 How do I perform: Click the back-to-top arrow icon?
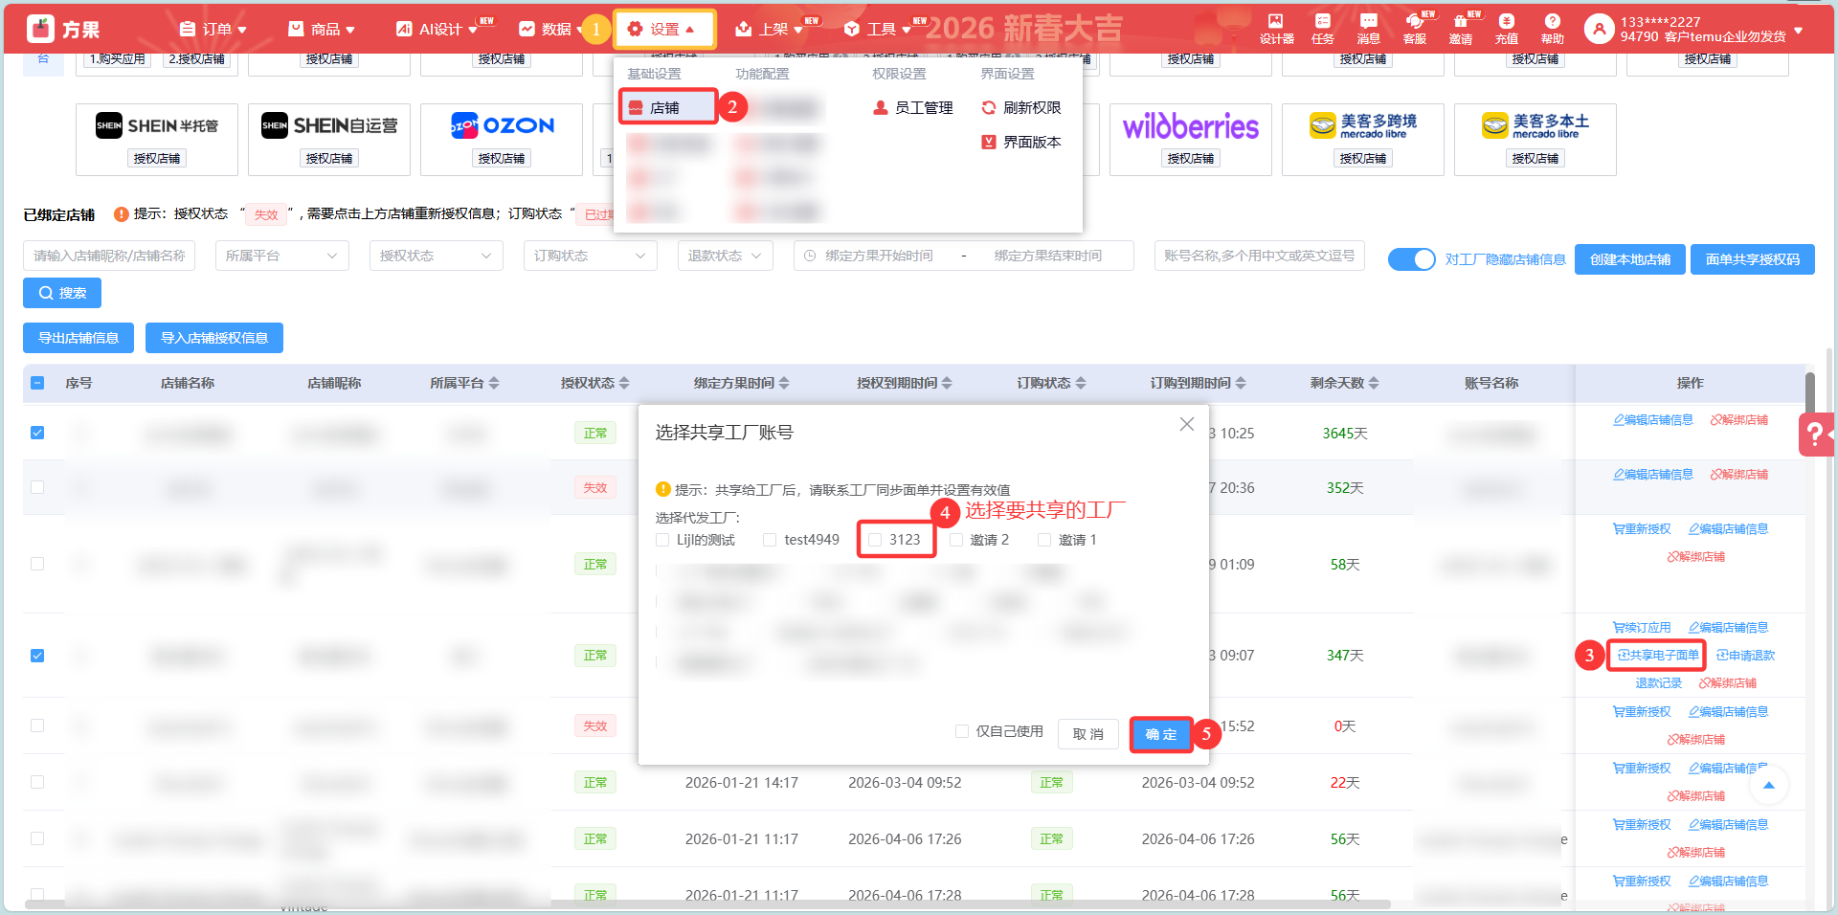(x=1769, y=786)
